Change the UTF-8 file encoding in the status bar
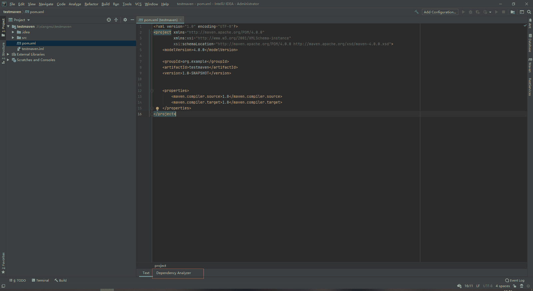This screenshot has width=533, height=291. [x=488, y=286]
